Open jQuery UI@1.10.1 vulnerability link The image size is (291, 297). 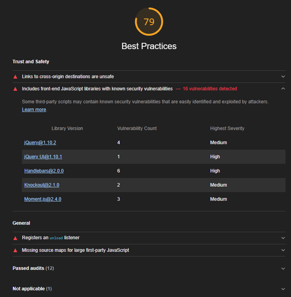coord(43,157)
